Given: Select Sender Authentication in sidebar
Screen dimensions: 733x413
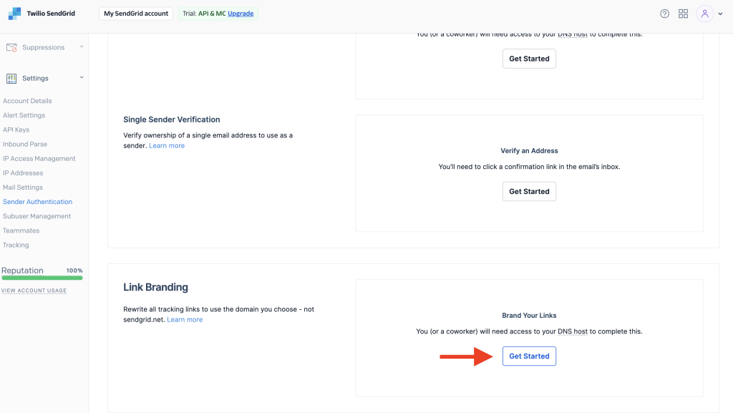Looking at the screenshot, I should point(37,202).
